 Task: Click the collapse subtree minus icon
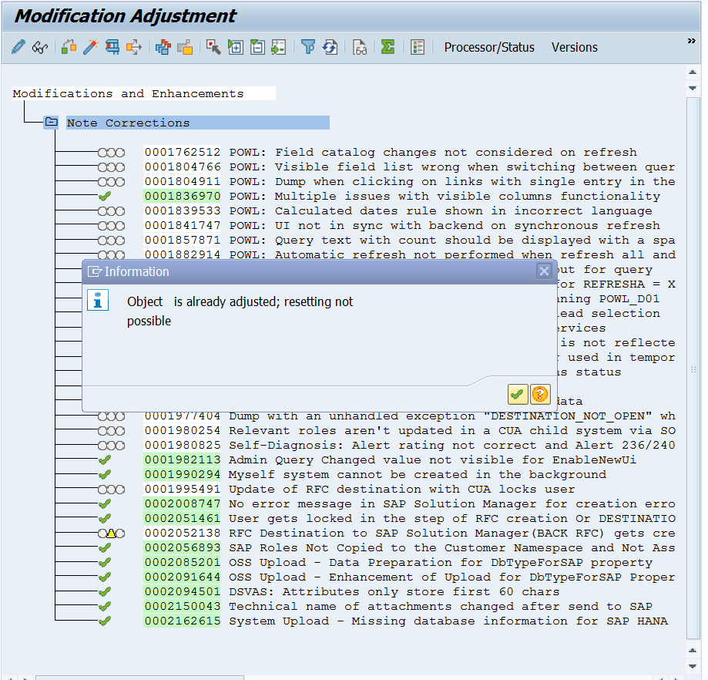pyautogui.click(x=257, y=47)
